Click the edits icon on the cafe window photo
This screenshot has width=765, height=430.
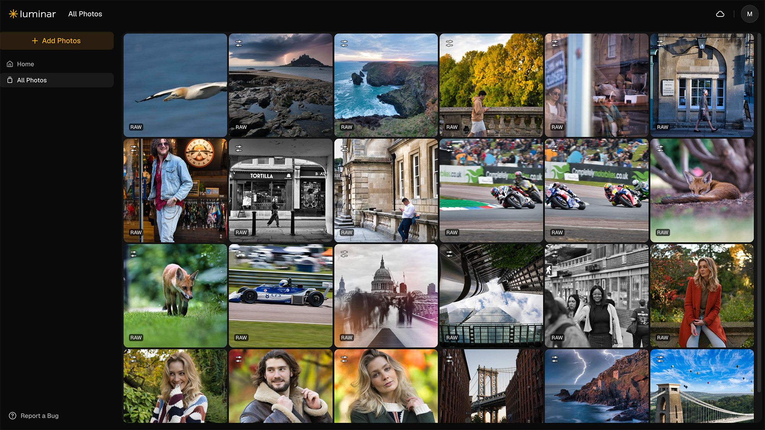point(555,44)
